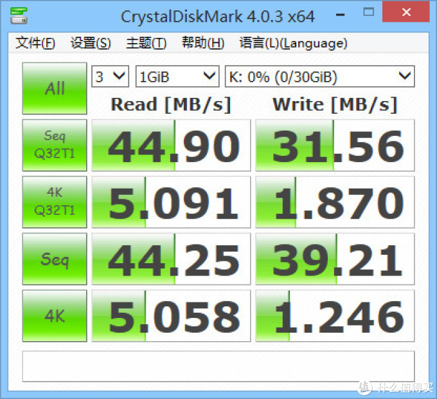The image size is (437, 399).
Task: Close the CrystalDiskMark window
Action: tap(406, 12)
